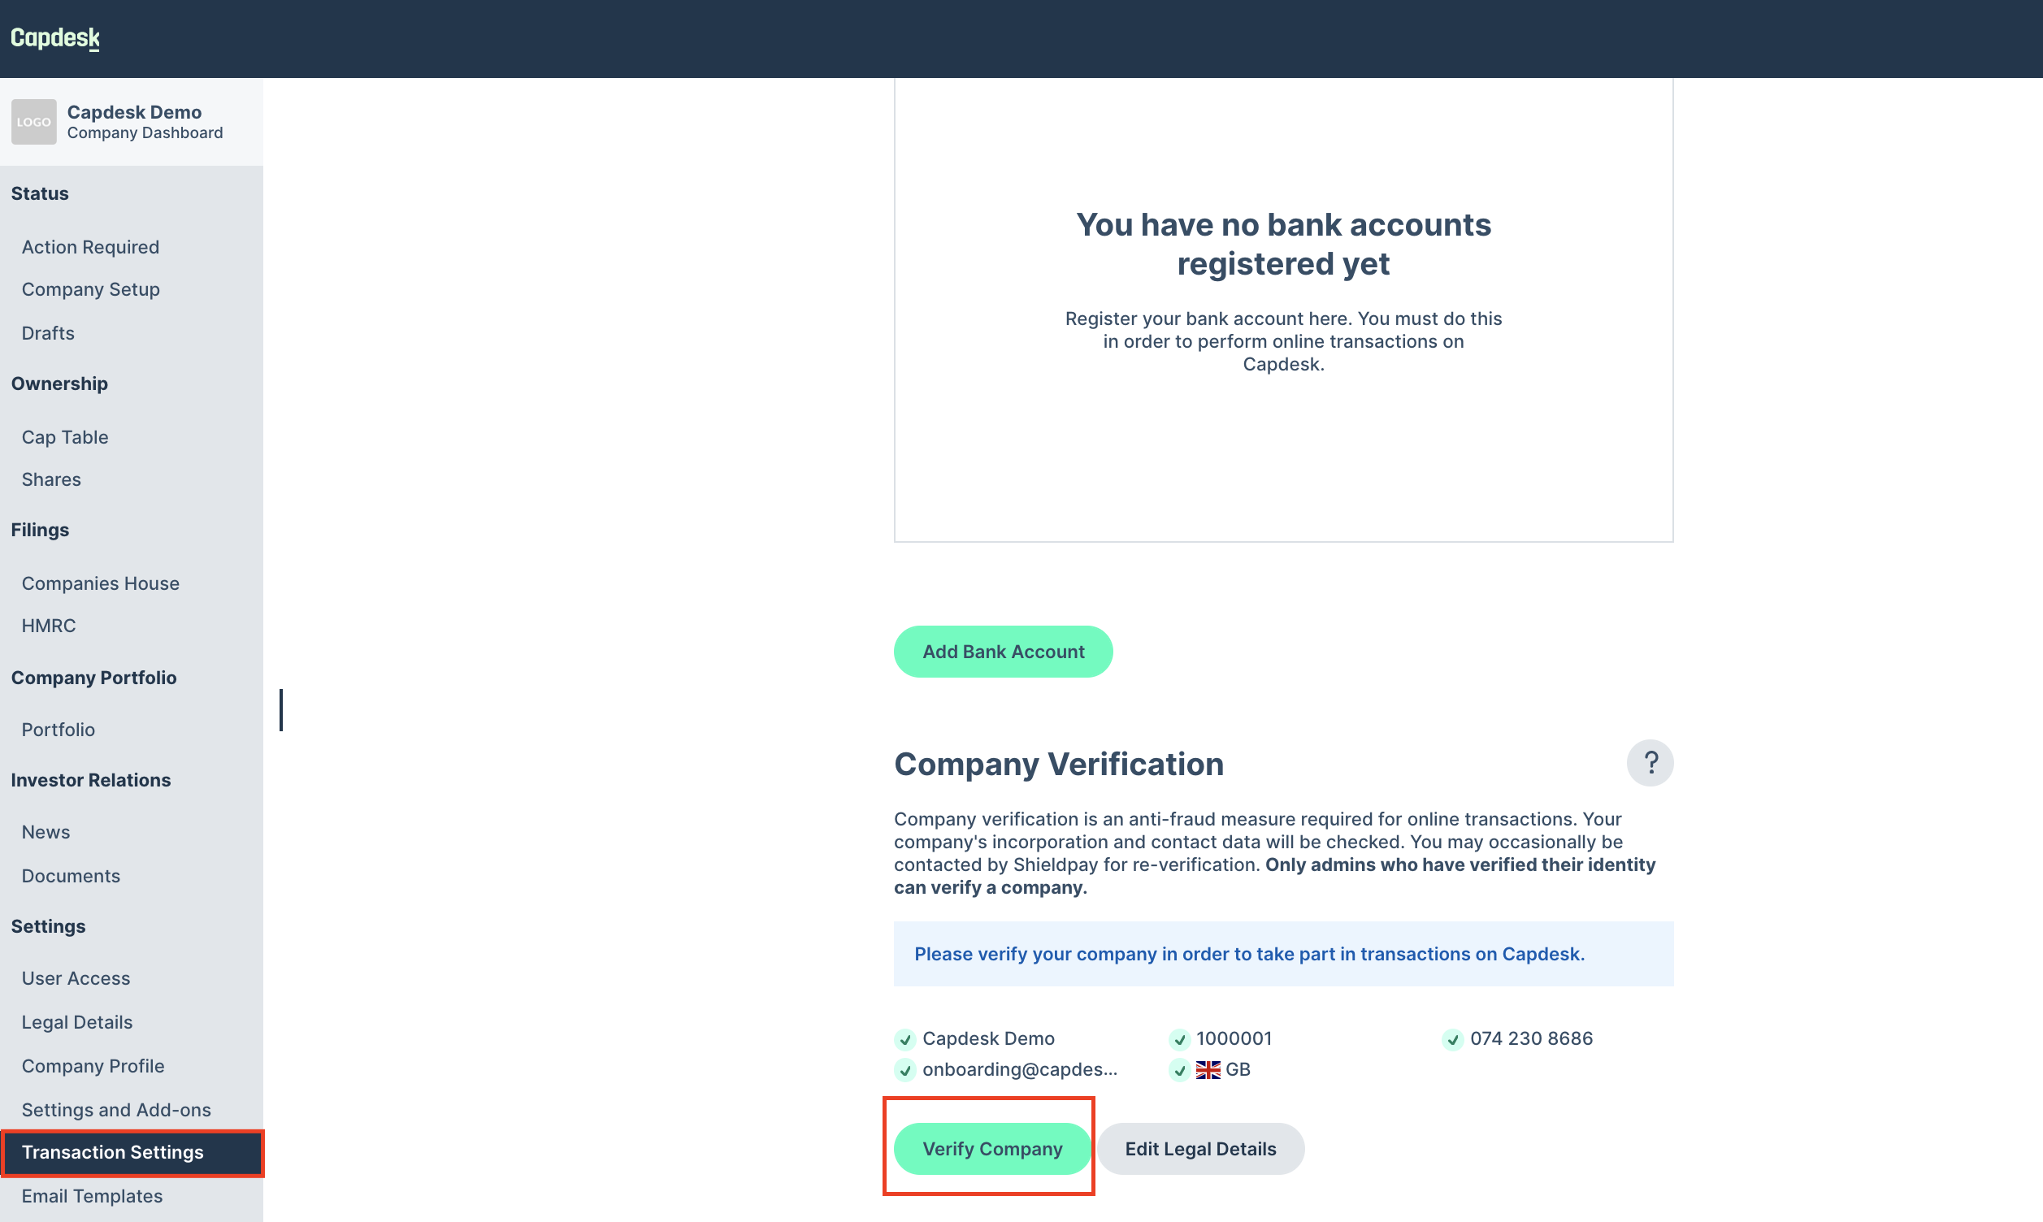The width and height of the screenshot is (2043, 1222).
Task: Open Email Templates in the sidebar
Action: click(92, 1196)
